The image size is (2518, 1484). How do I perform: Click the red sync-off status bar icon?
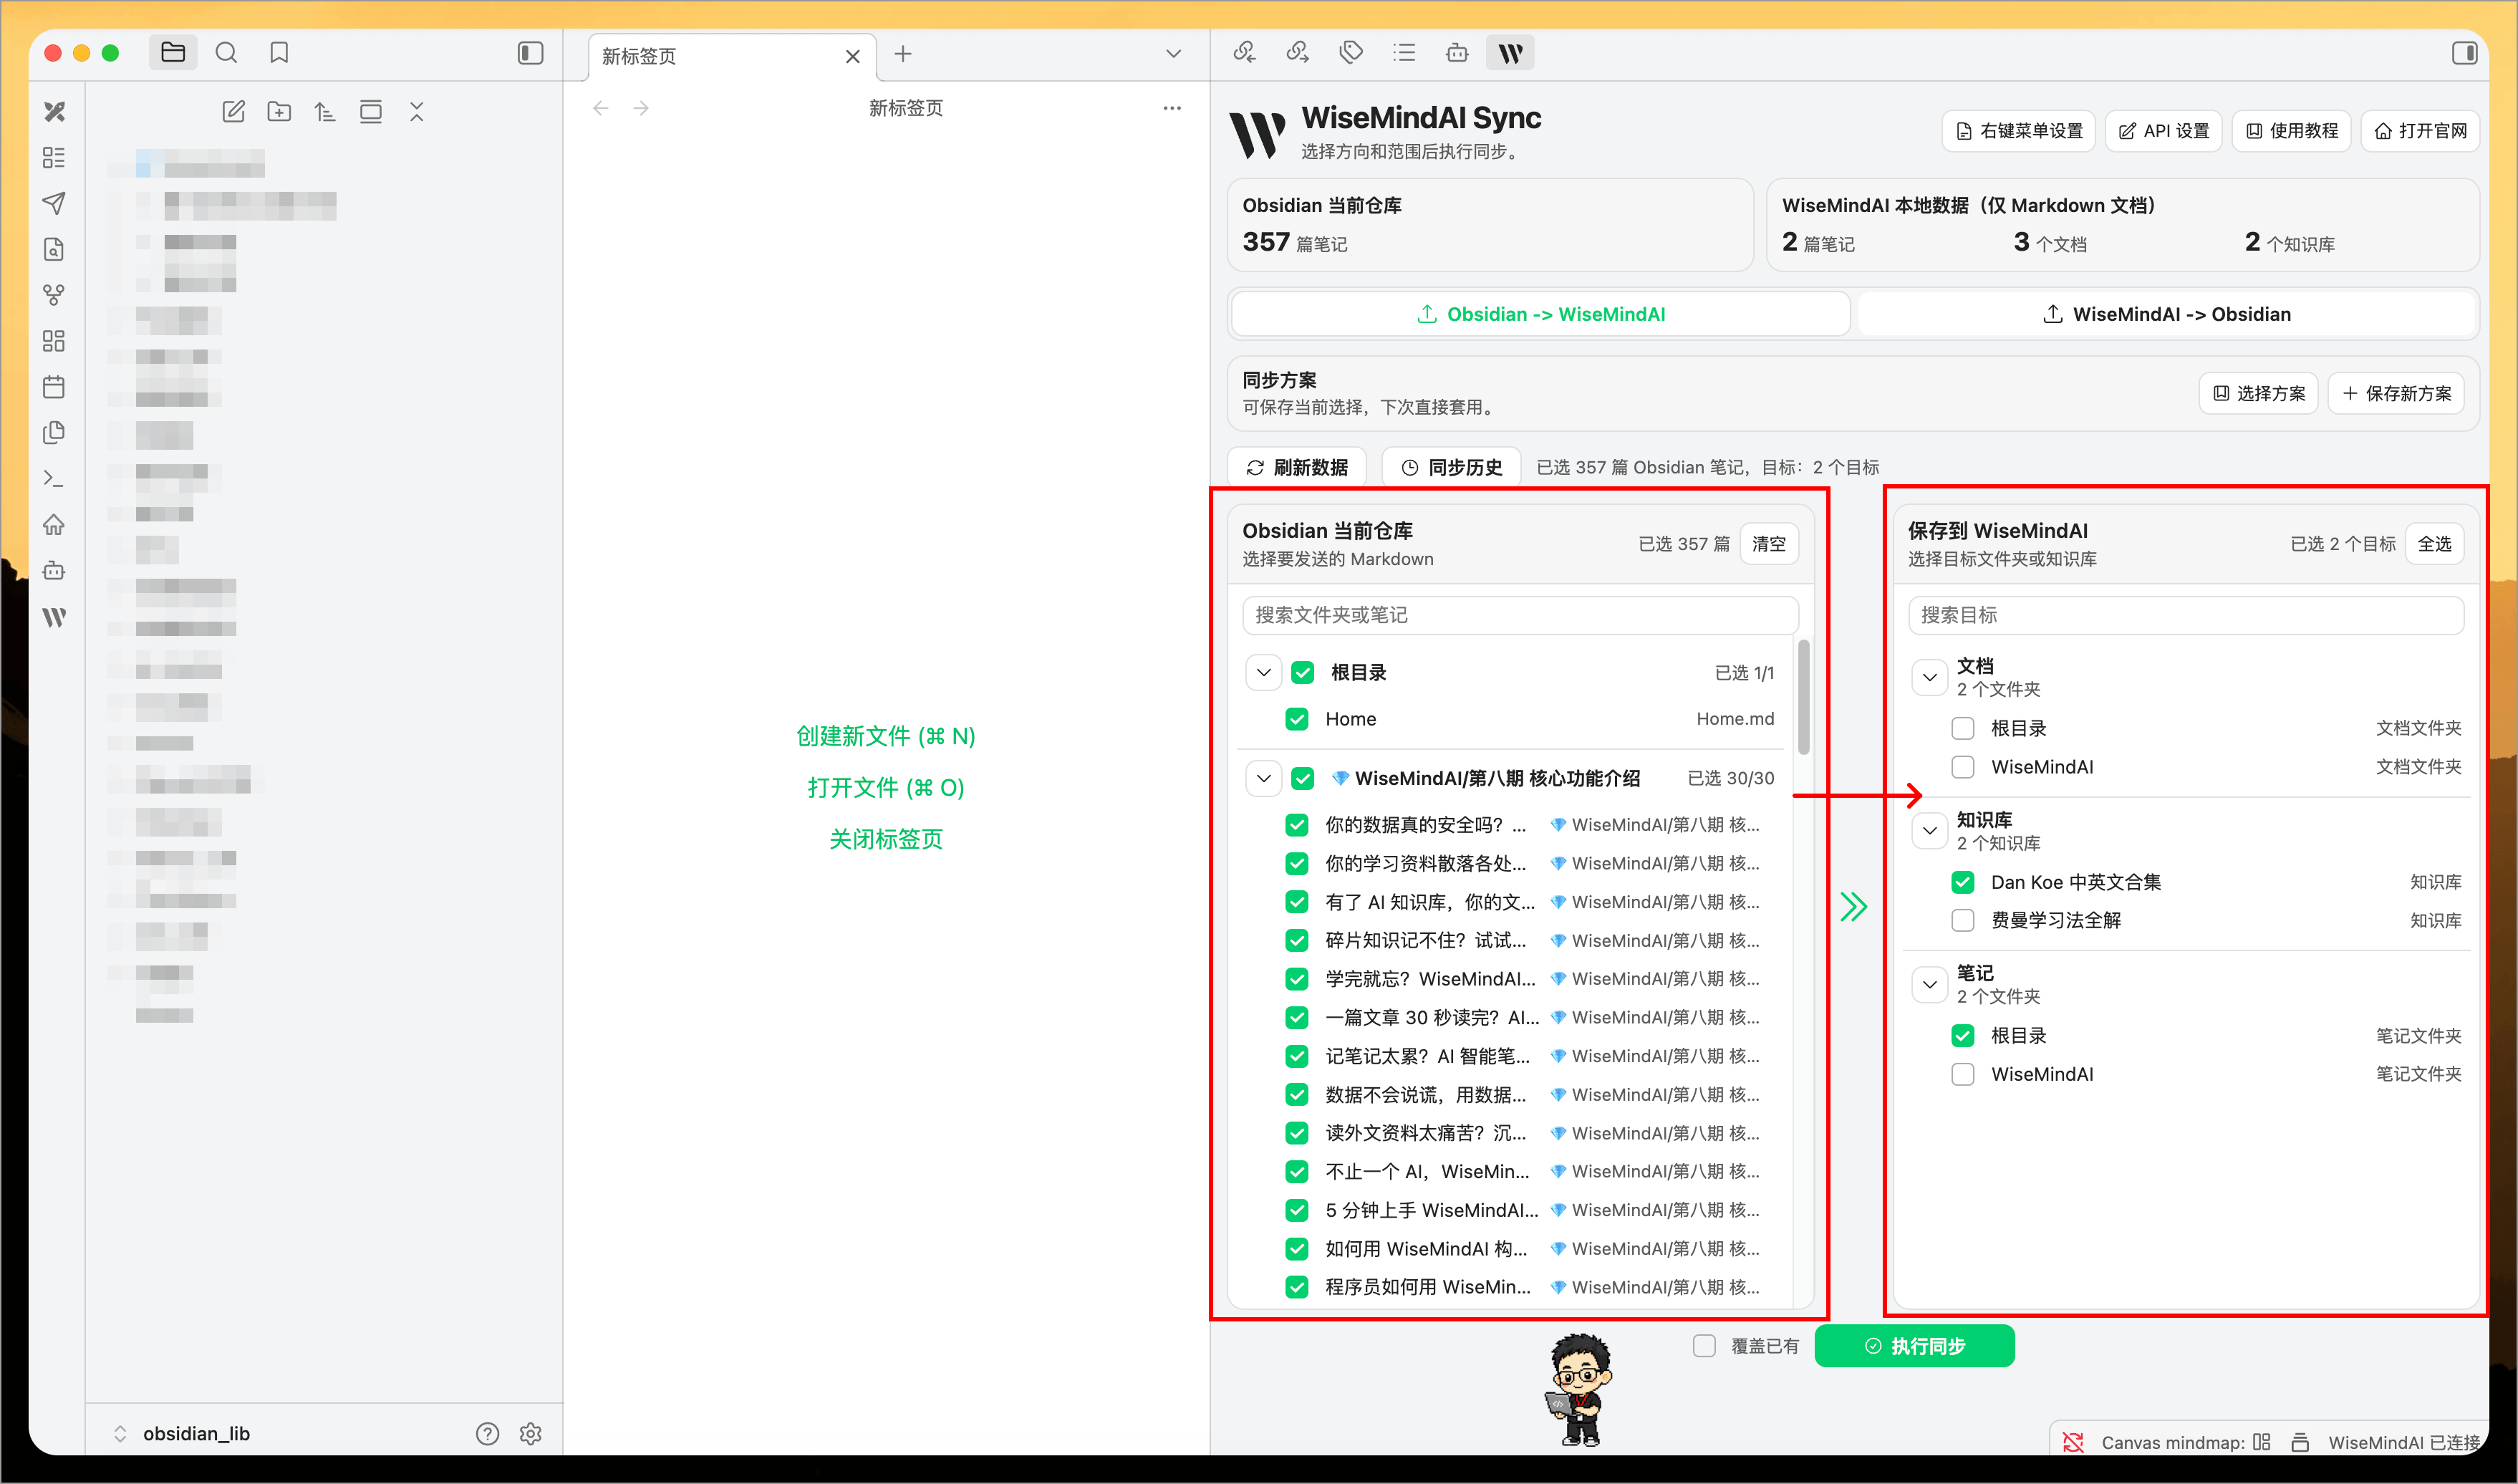2072,1442
